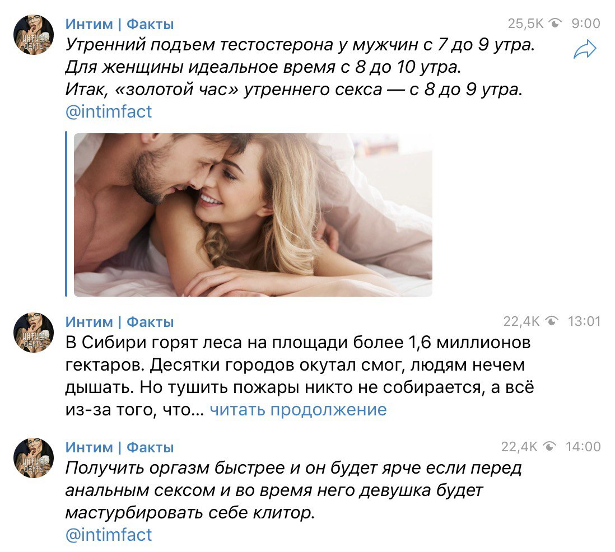Open @intimfact mention in last post

click(x=109, y=535)
